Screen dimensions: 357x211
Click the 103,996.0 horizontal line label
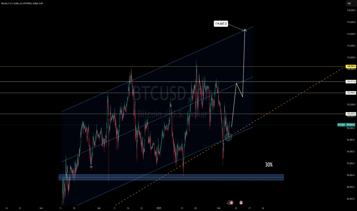(351, 93)
